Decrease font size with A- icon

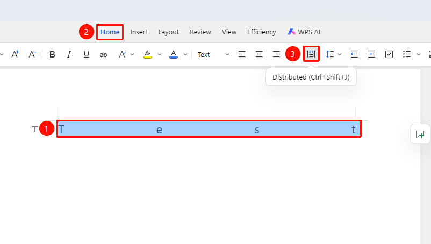32,54
